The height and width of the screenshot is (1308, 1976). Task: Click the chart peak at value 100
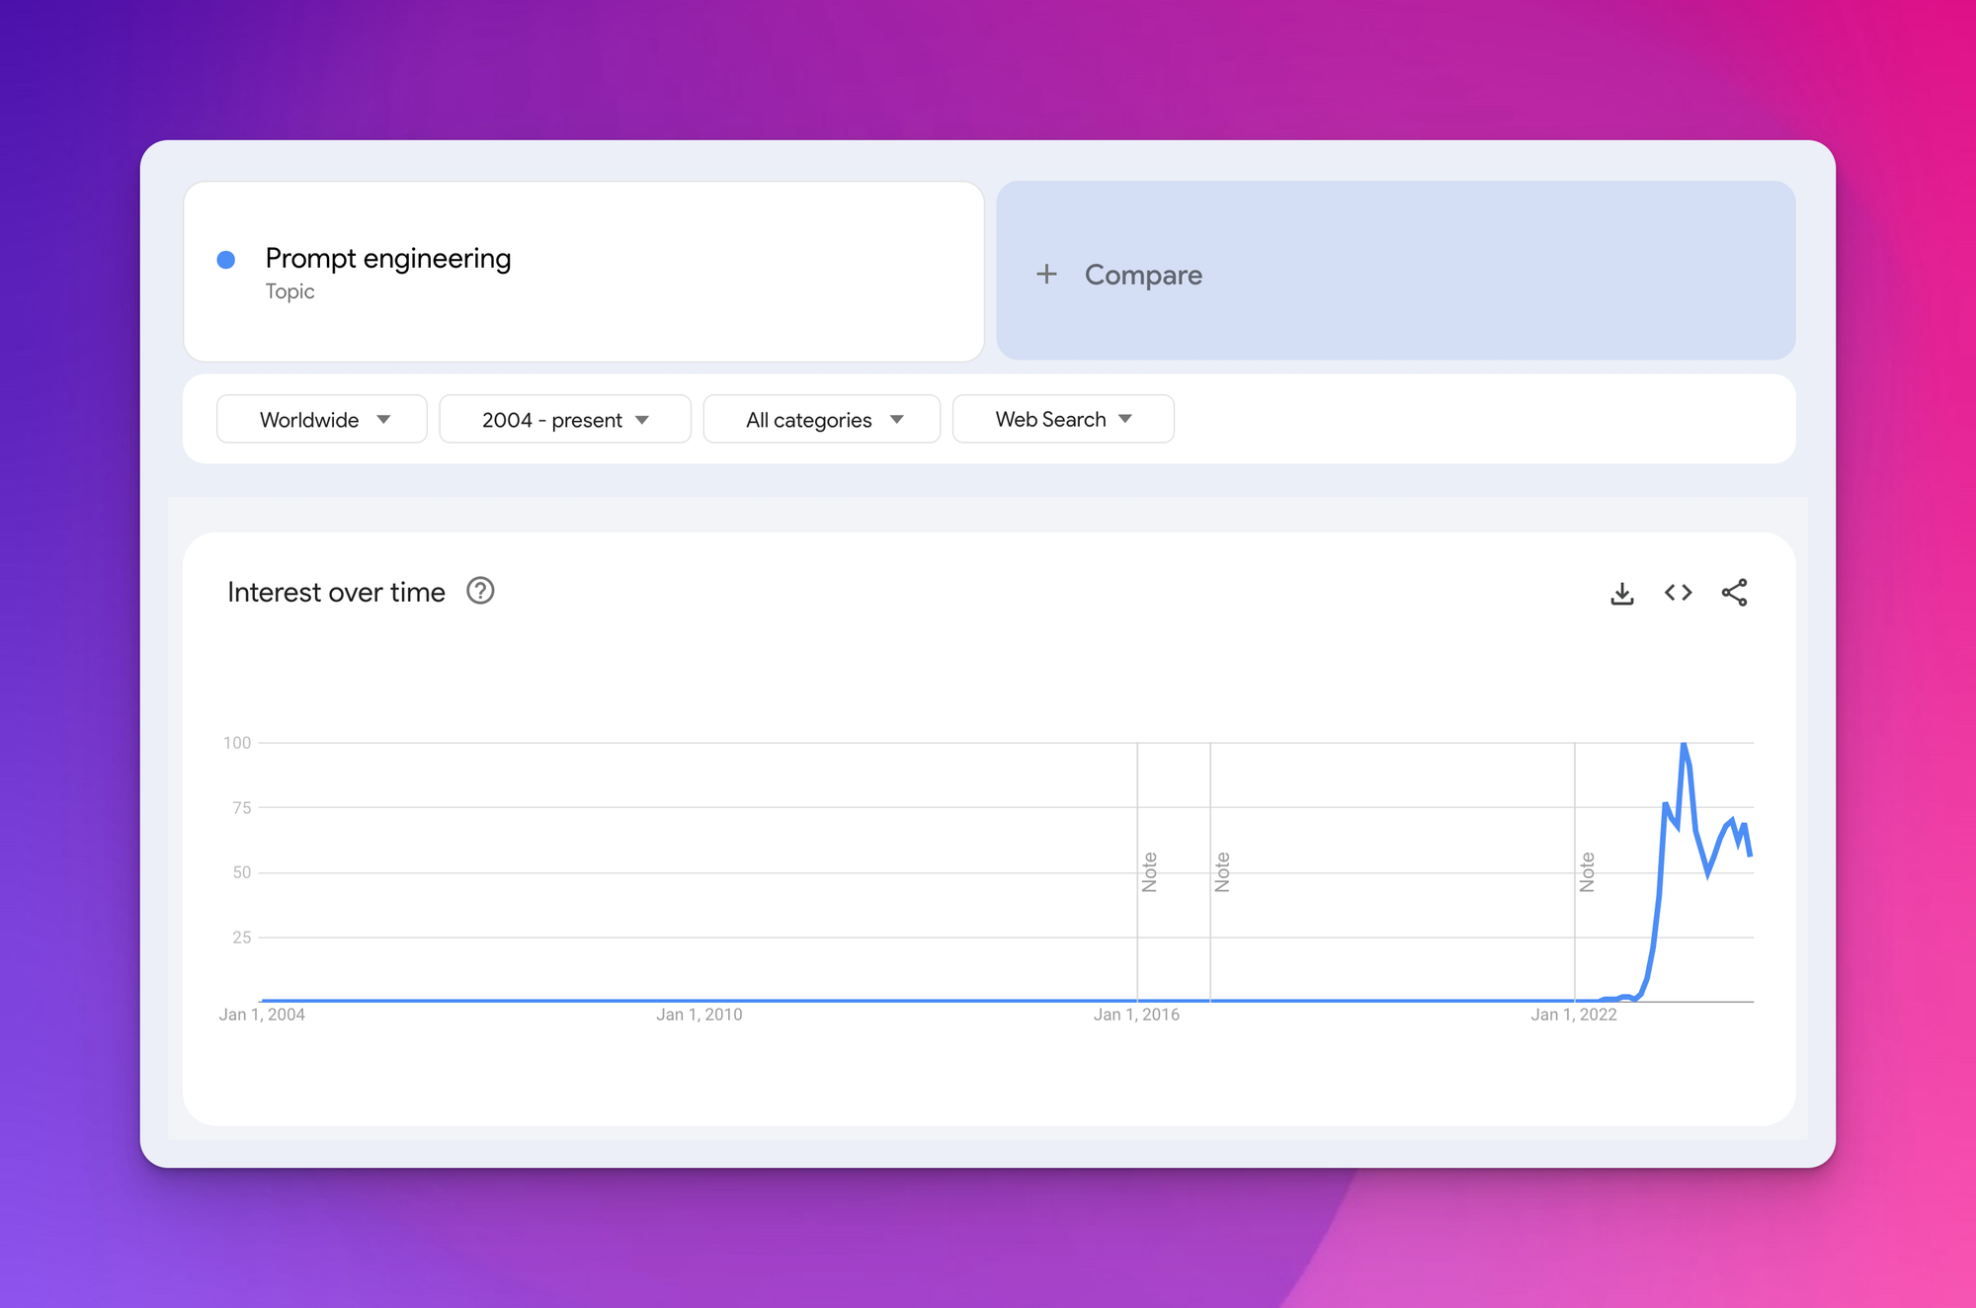point(1684,745)
